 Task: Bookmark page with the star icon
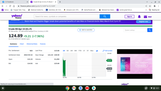pyautogui.click(x=150, y=6)
